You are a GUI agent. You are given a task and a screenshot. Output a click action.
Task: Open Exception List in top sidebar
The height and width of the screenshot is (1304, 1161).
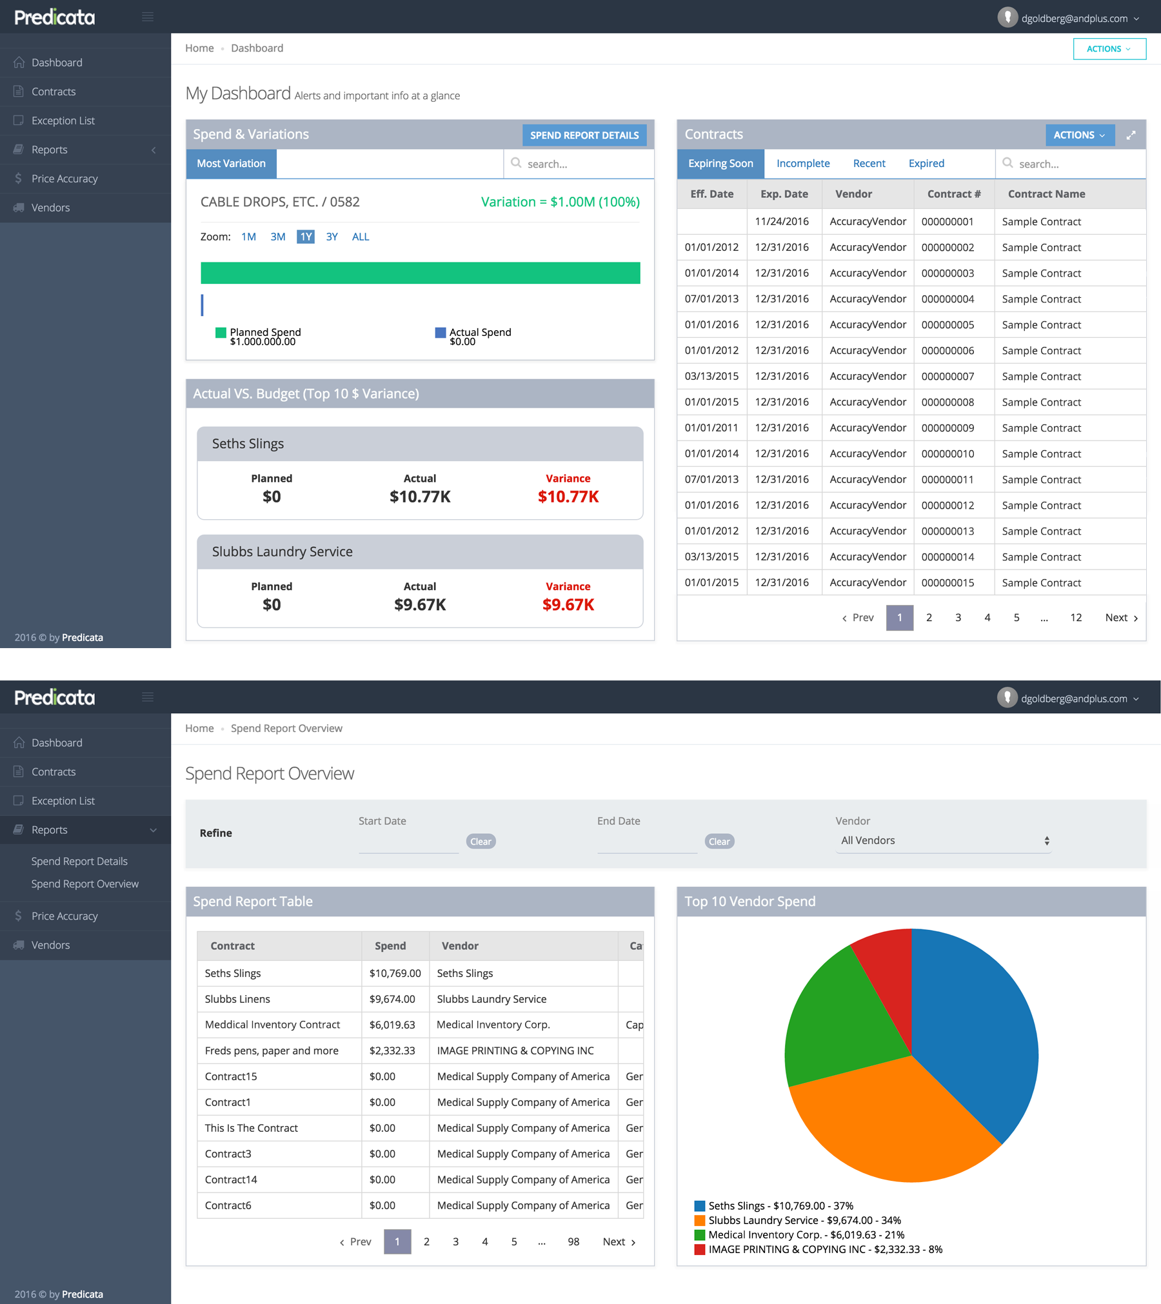click(x=85, y=121)
